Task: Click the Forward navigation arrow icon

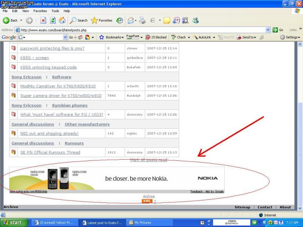Action: click(30, 20)
